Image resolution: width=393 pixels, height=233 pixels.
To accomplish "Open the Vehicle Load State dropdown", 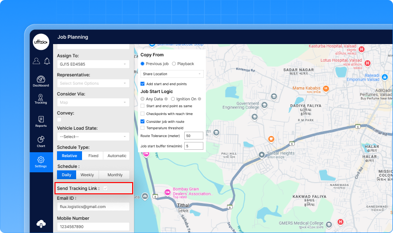I will [x=93, y=137].
